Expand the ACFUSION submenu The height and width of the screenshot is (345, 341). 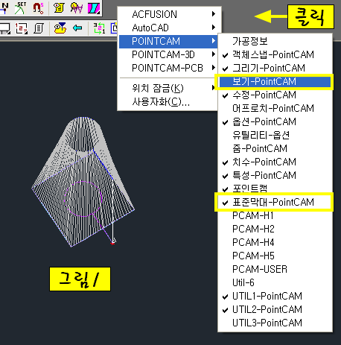point(169,14)
